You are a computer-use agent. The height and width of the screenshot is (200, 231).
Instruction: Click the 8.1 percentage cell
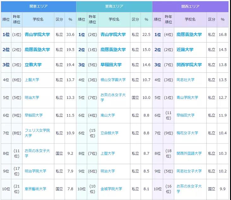coord(146,189)
